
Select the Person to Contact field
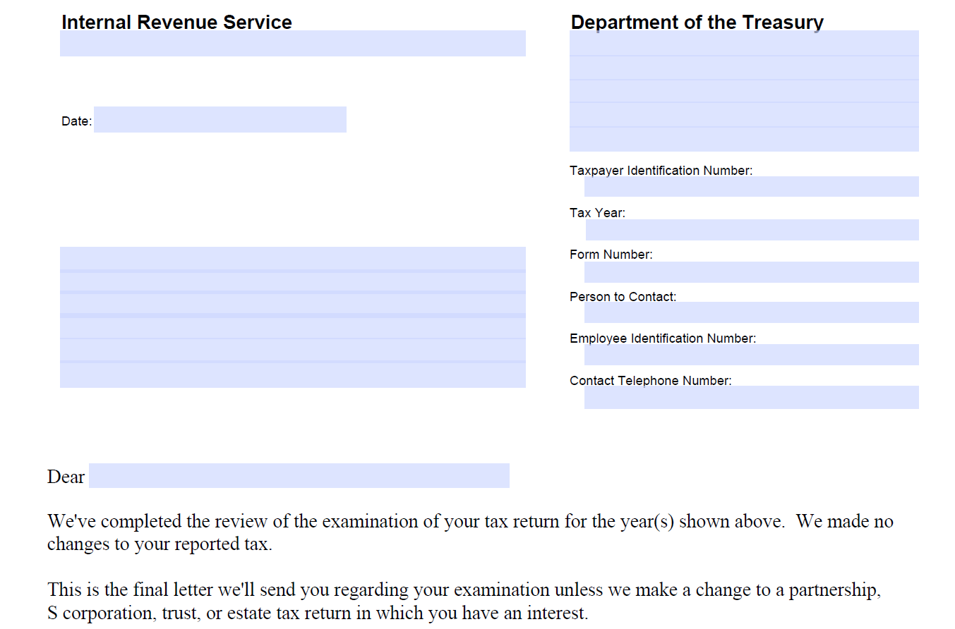click(752, 312)
